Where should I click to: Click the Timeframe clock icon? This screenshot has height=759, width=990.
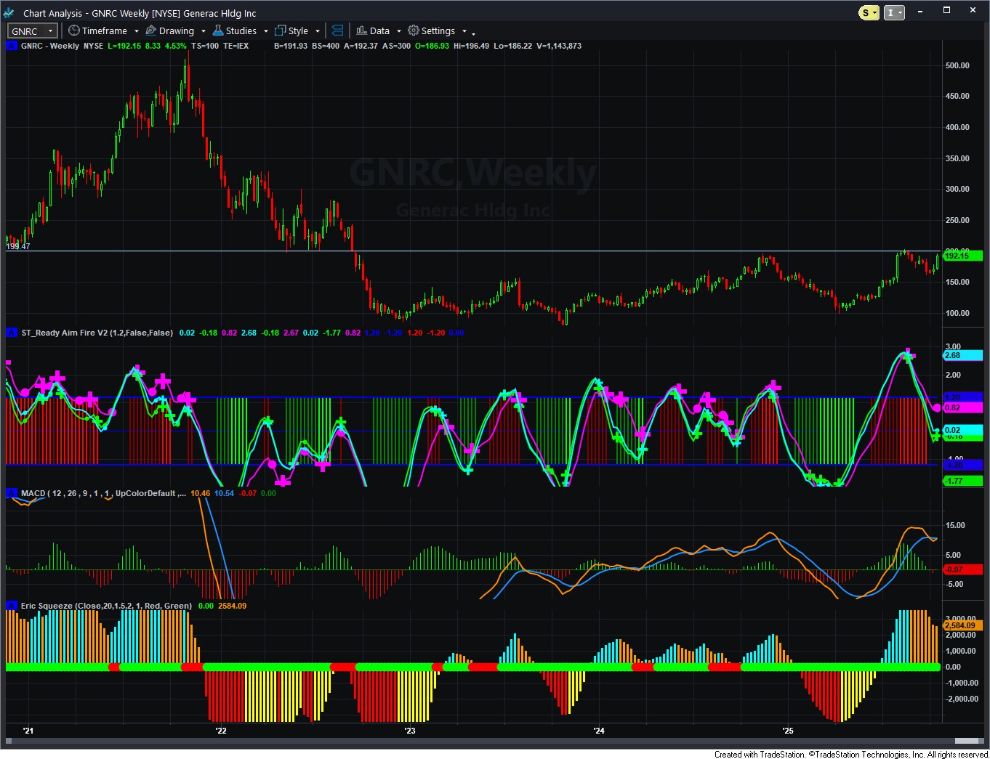point(73,31)
